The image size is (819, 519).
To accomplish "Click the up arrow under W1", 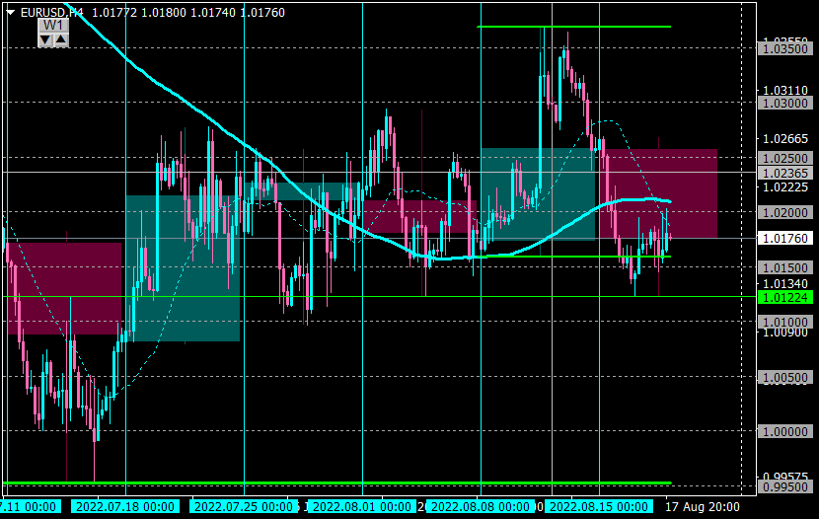I will pos(60,39).
